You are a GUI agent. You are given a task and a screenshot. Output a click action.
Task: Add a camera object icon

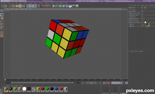74,6
